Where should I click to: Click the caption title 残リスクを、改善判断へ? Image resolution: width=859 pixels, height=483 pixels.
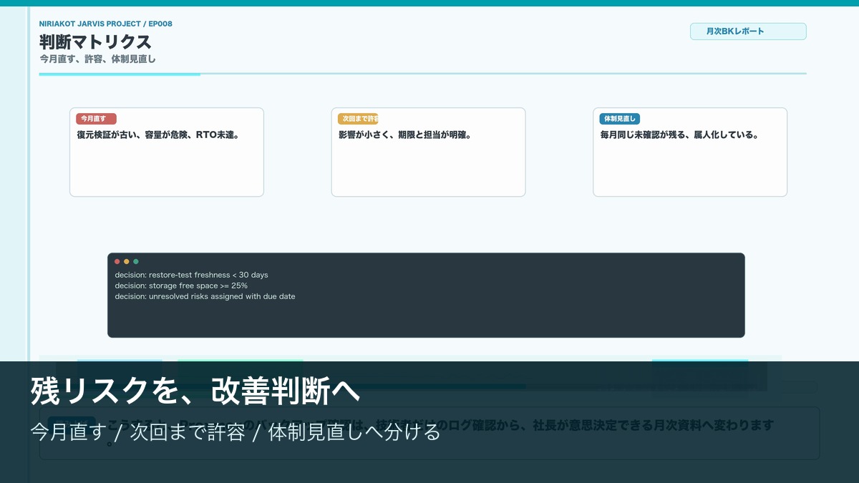coord(194,391)
